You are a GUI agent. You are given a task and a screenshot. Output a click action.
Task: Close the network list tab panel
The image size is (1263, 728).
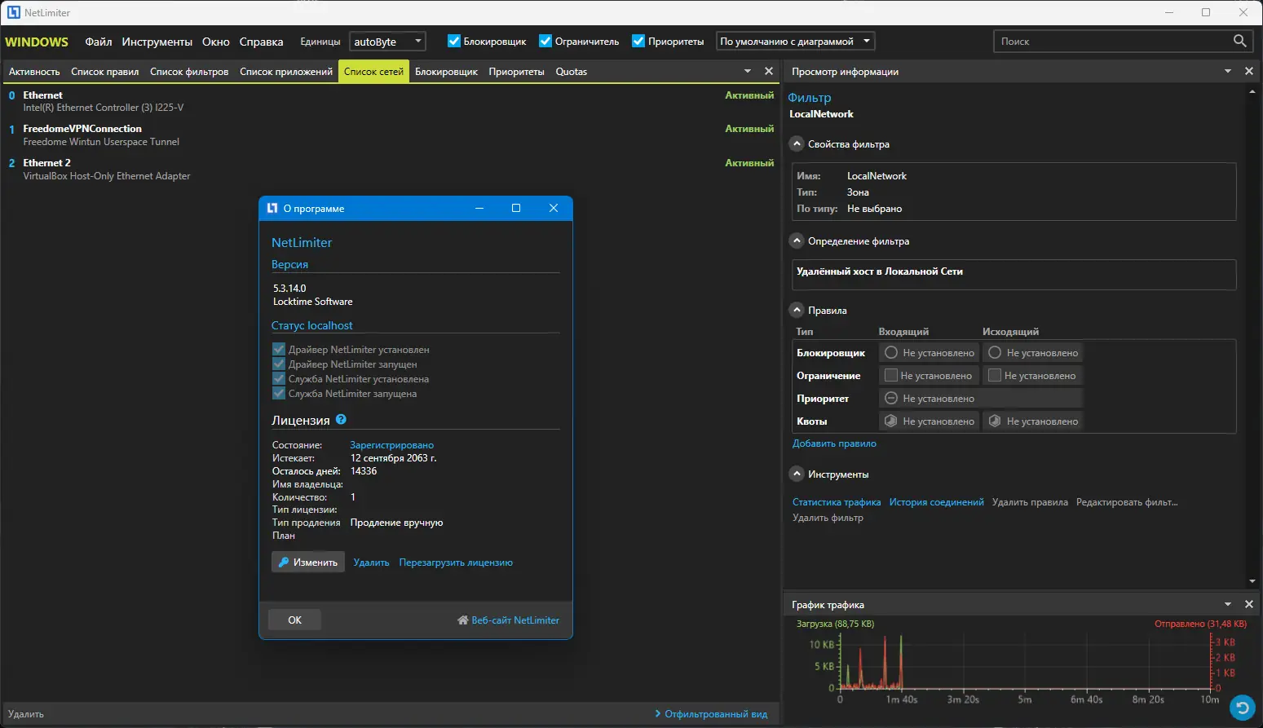768,72
